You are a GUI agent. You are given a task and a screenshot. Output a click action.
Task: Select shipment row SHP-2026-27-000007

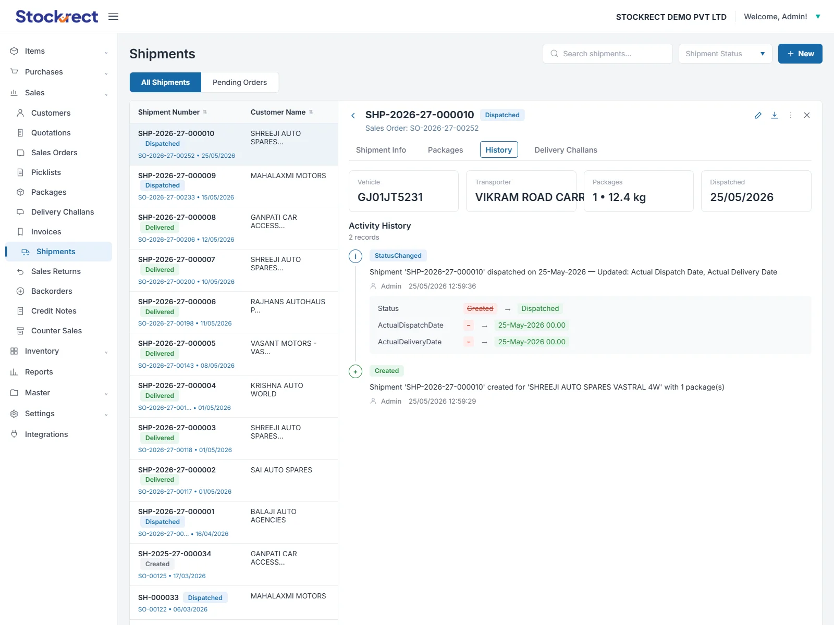(234, 271)
